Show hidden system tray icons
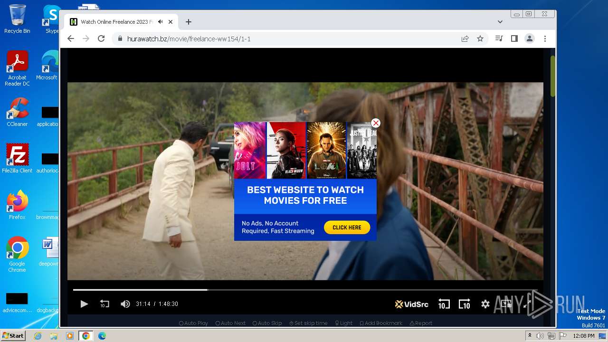608x342 pixels. [x=530, y=336]
